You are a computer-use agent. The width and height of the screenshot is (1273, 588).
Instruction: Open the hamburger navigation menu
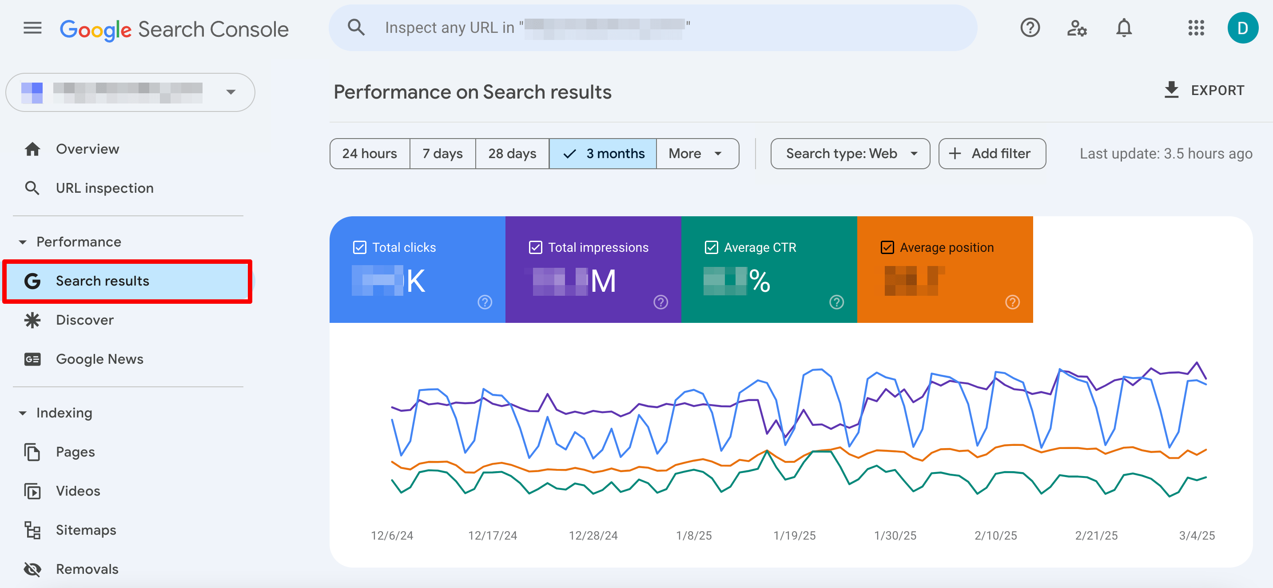click(32, 28)
